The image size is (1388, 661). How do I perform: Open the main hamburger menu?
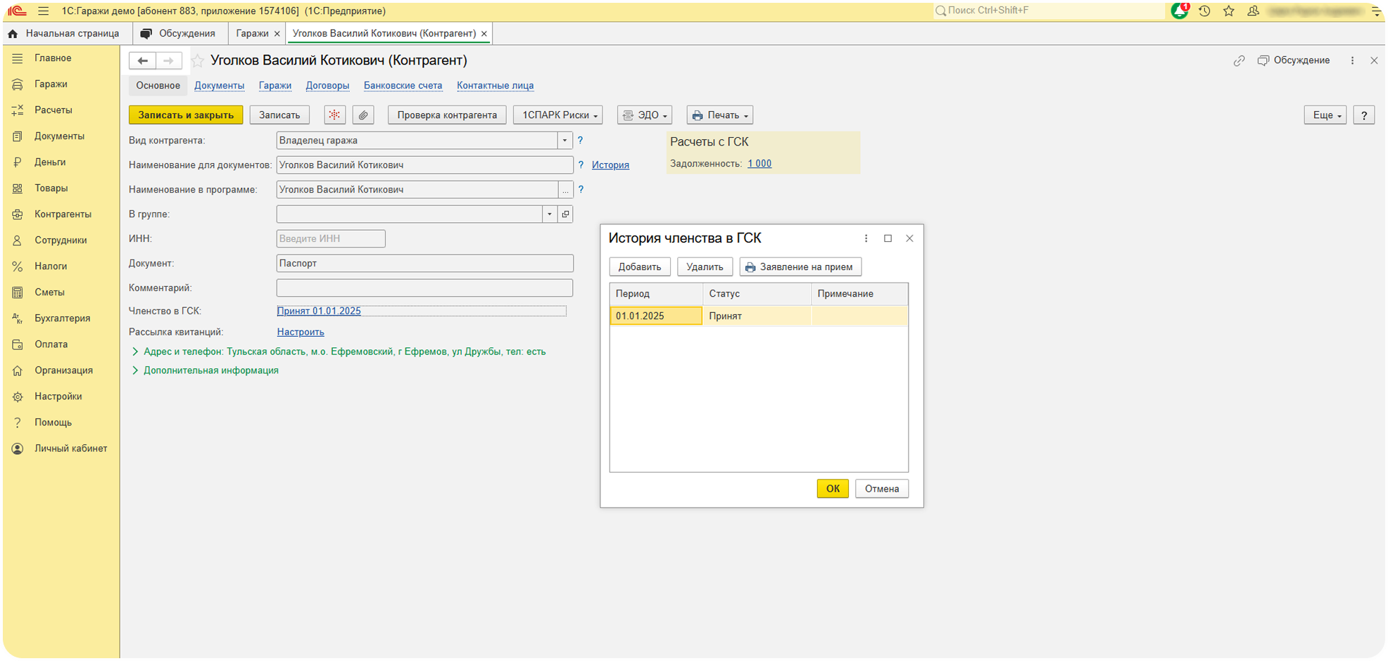(43, 11)
